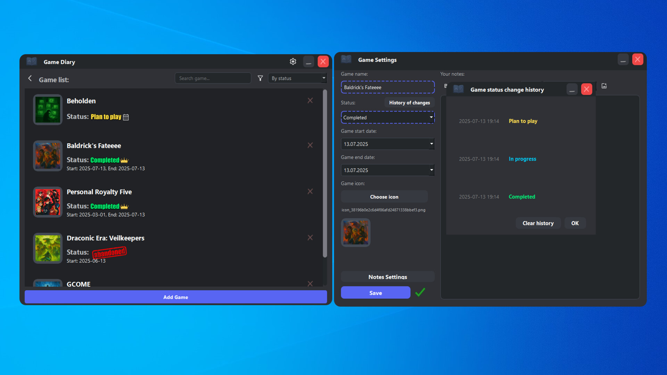The width and height of the screenshot is (667, 375).
Task: Click the Add Game button
Action: pos(175,297)
